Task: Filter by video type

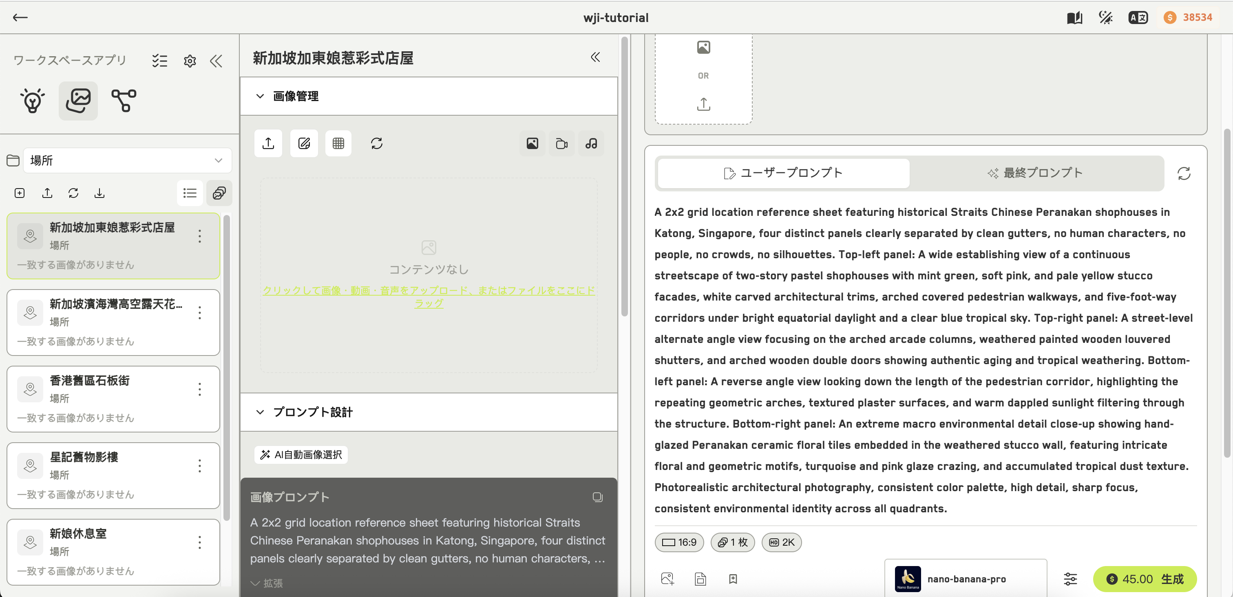Action: tap(562, 143)
